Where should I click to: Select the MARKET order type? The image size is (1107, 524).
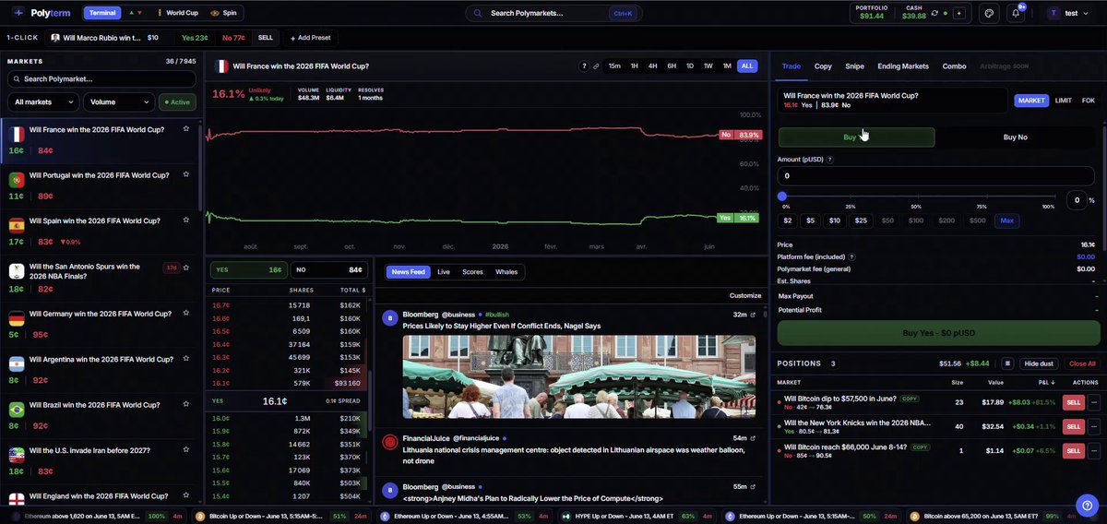[1031, 101]
